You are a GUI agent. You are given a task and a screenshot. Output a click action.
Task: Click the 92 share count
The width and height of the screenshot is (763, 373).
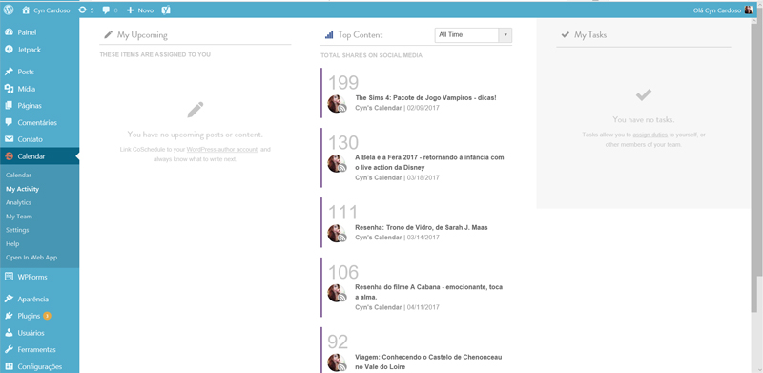tap(339, 342)
